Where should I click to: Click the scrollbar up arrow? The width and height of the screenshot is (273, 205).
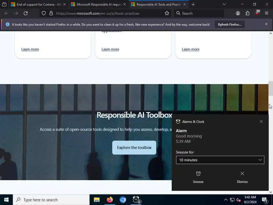[x=271, y=33]
